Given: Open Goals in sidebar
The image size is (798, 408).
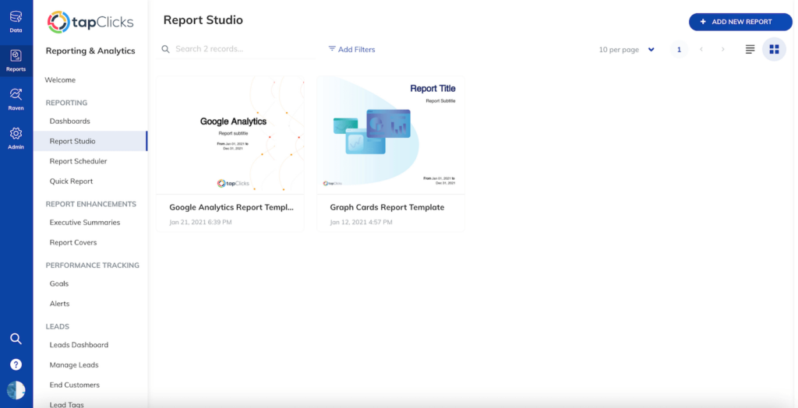Looking at the screenshot, I should 59,283.
